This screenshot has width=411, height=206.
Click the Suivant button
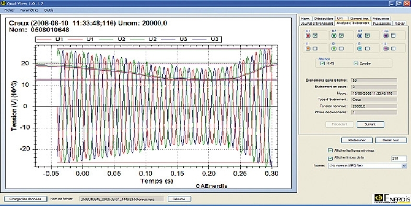click(370, 124)
